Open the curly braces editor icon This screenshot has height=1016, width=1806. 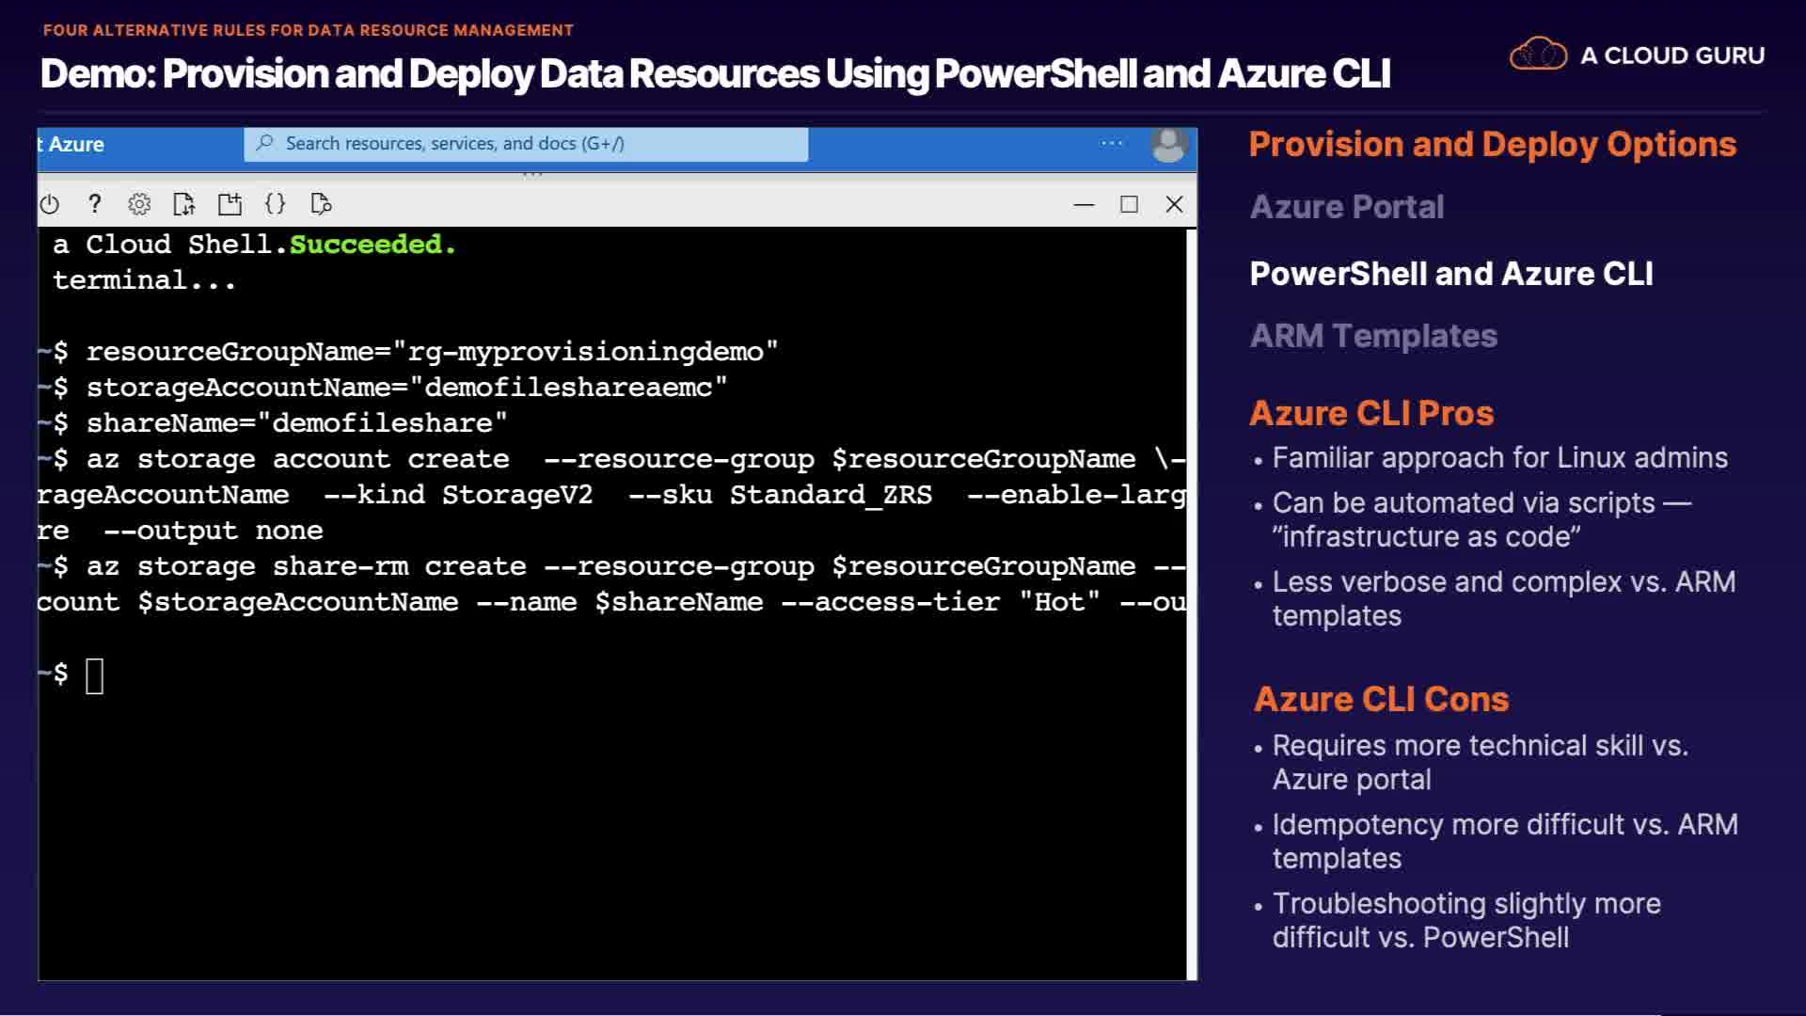point(275,204)
